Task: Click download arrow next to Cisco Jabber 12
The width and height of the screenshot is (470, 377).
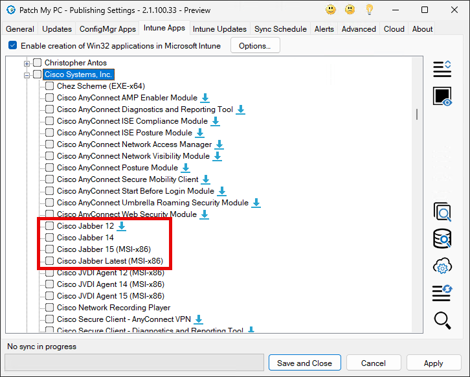Action: 122,226
